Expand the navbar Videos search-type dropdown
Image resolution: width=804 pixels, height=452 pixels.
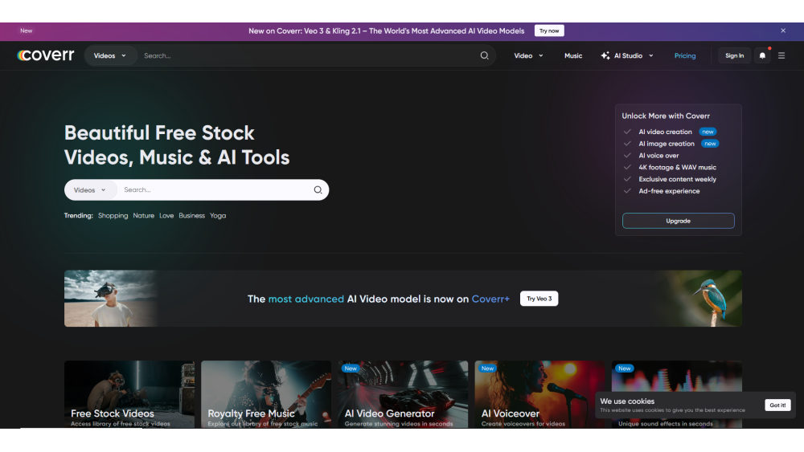tap(109, 55)
